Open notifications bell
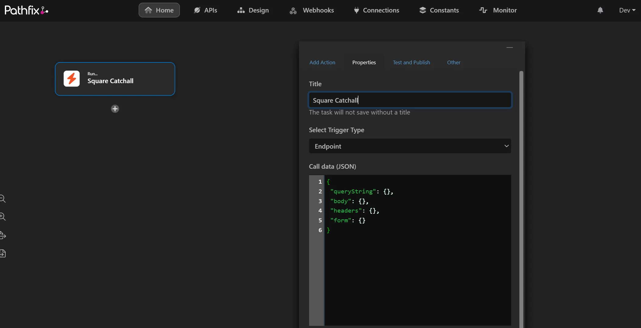 click(x=600, y=10)
